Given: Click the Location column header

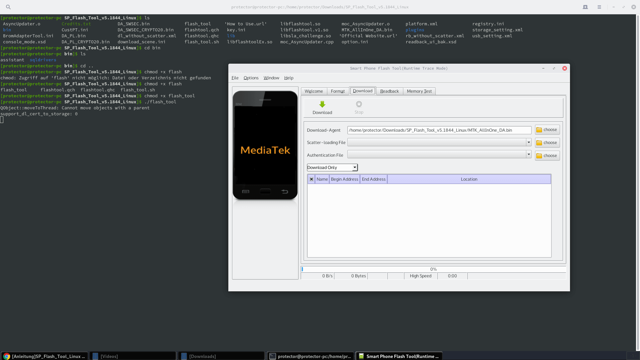Looking at the screenshot, I should tap(469, 179).
